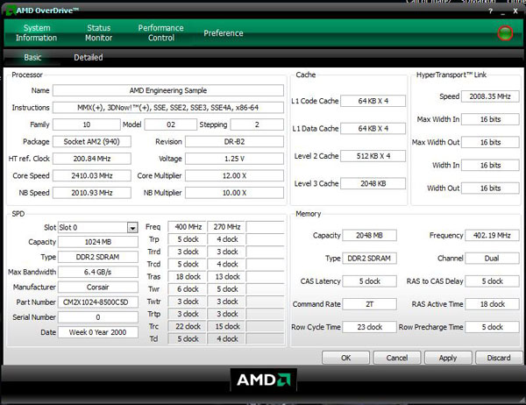Click the Socket AM2 (940) package field
This screenshot has width=526, height=405.
[x=92, y=142]
